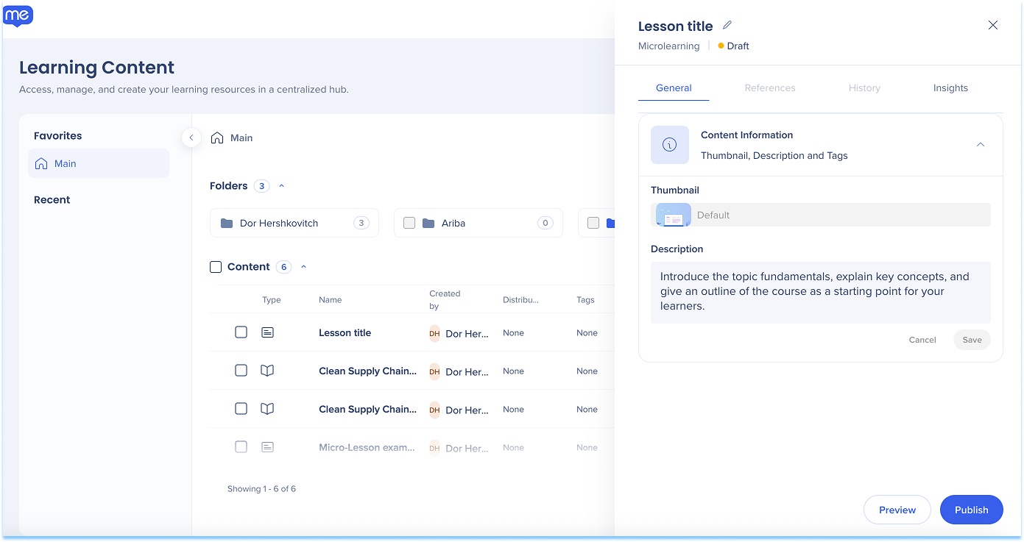
Task: Click the home icon in Main breadcrumb
Action: tap(217, 138)
